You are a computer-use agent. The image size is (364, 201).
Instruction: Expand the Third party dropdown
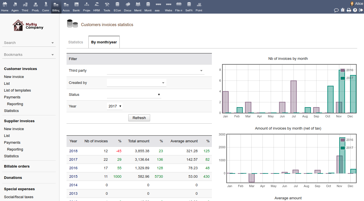(156, 71)
